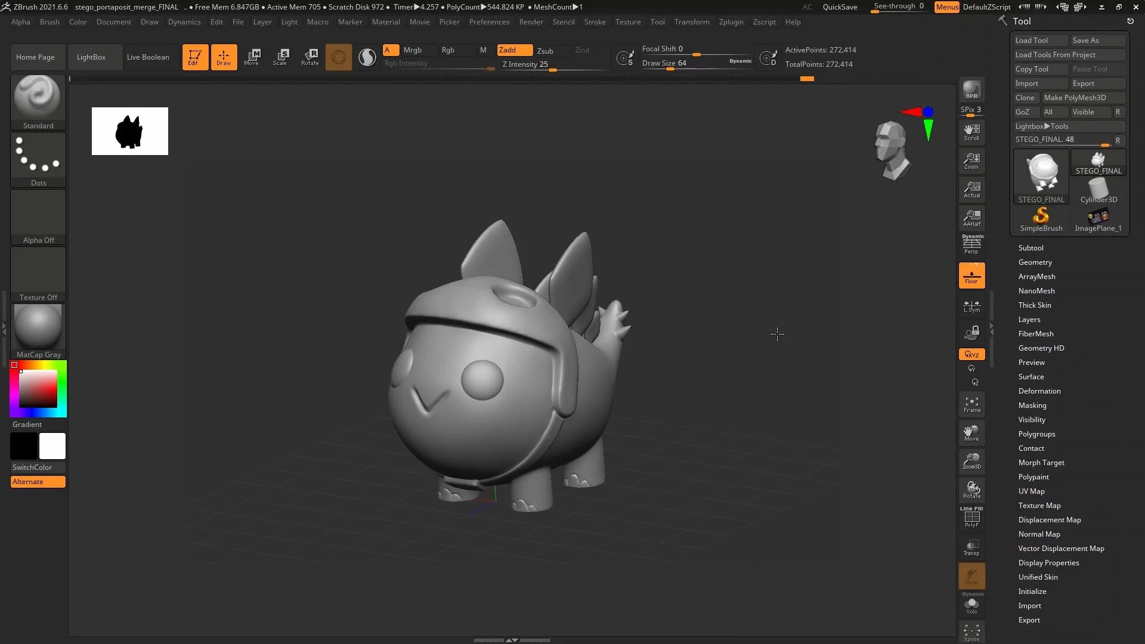
Task: Select the Rotate transform tool
Action: click(x=310, y=57)
